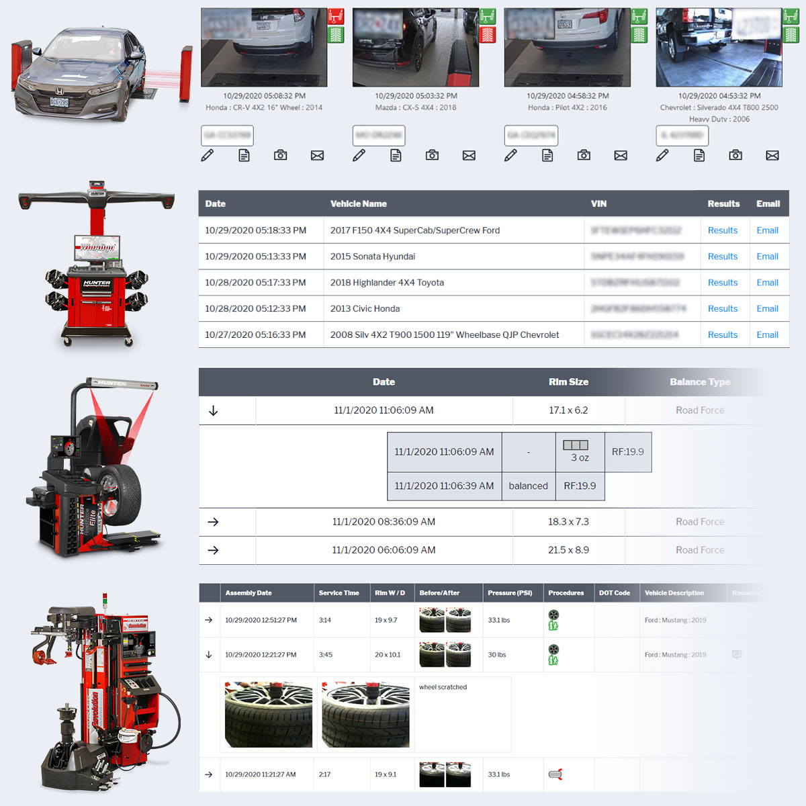Screen dimensions: 806x806
Task: Click the red alignment status icon on the CR-V photo
Action: tap(336, 16)
